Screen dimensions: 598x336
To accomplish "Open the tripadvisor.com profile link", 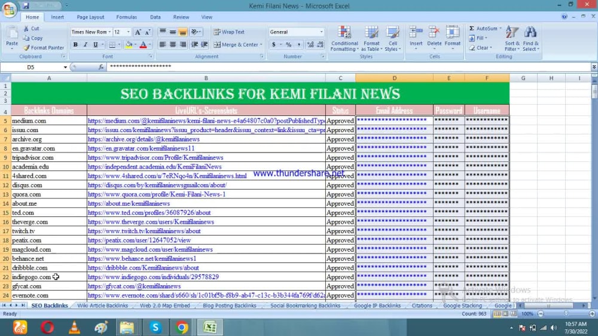I will pyautogui.click(x=155, y=157).
